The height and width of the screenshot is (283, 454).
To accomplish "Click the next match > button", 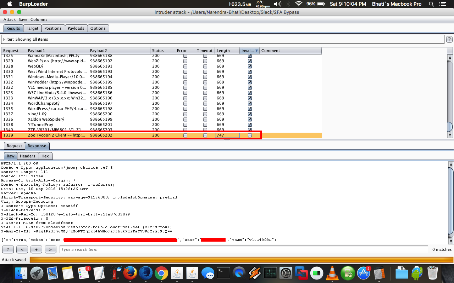I will click(x=50, y=249).
